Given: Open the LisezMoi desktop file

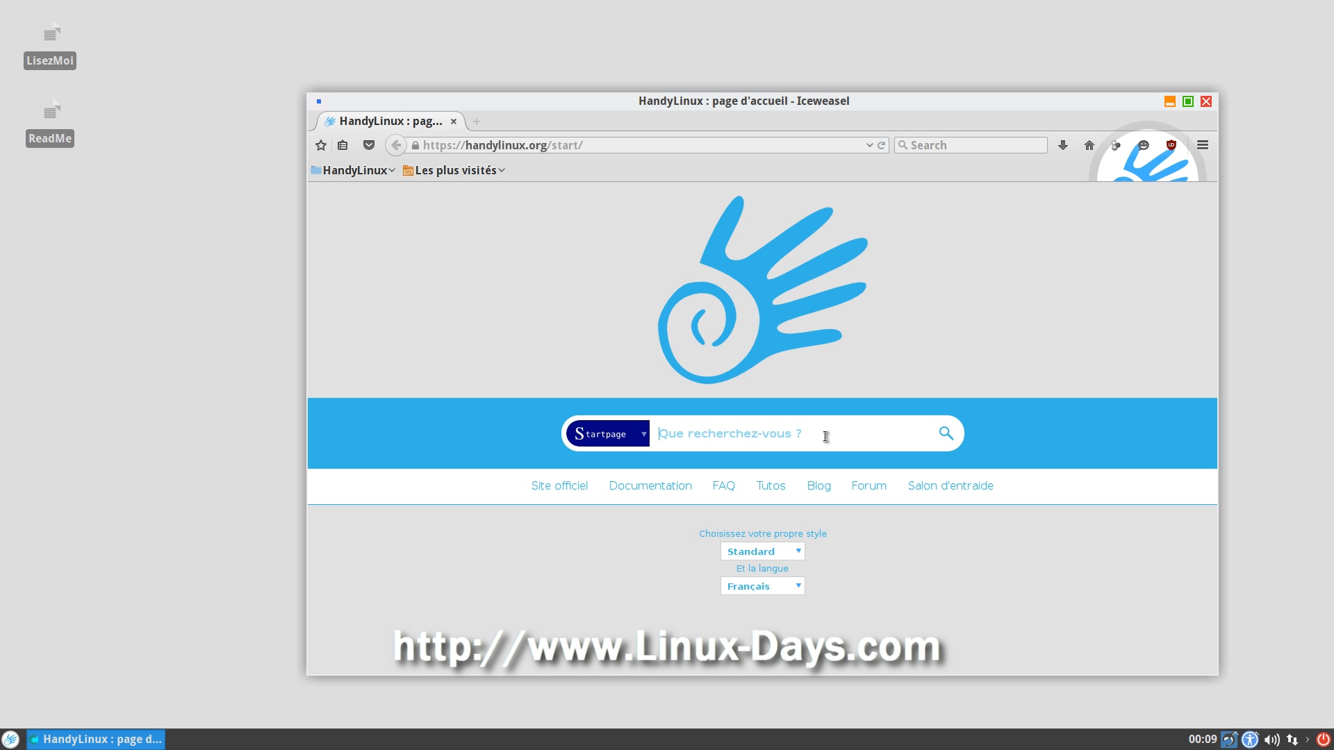Looking at the screenshot, I should (x=50, y=44).
